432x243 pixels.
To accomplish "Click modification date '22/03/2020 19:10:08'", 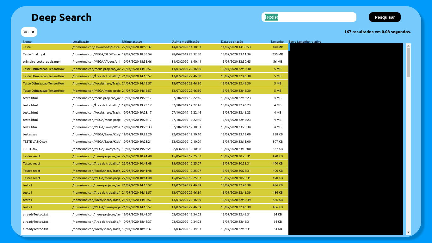I will pos(186,149).
